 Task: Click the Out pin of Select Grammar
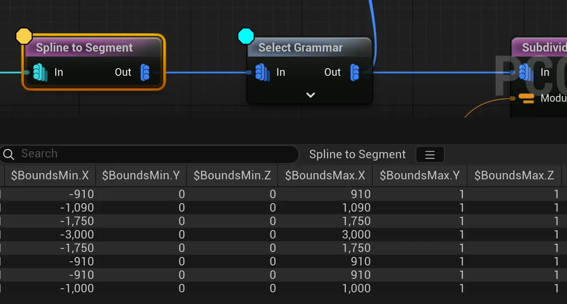pyautogui.click(x=355, y=72)
